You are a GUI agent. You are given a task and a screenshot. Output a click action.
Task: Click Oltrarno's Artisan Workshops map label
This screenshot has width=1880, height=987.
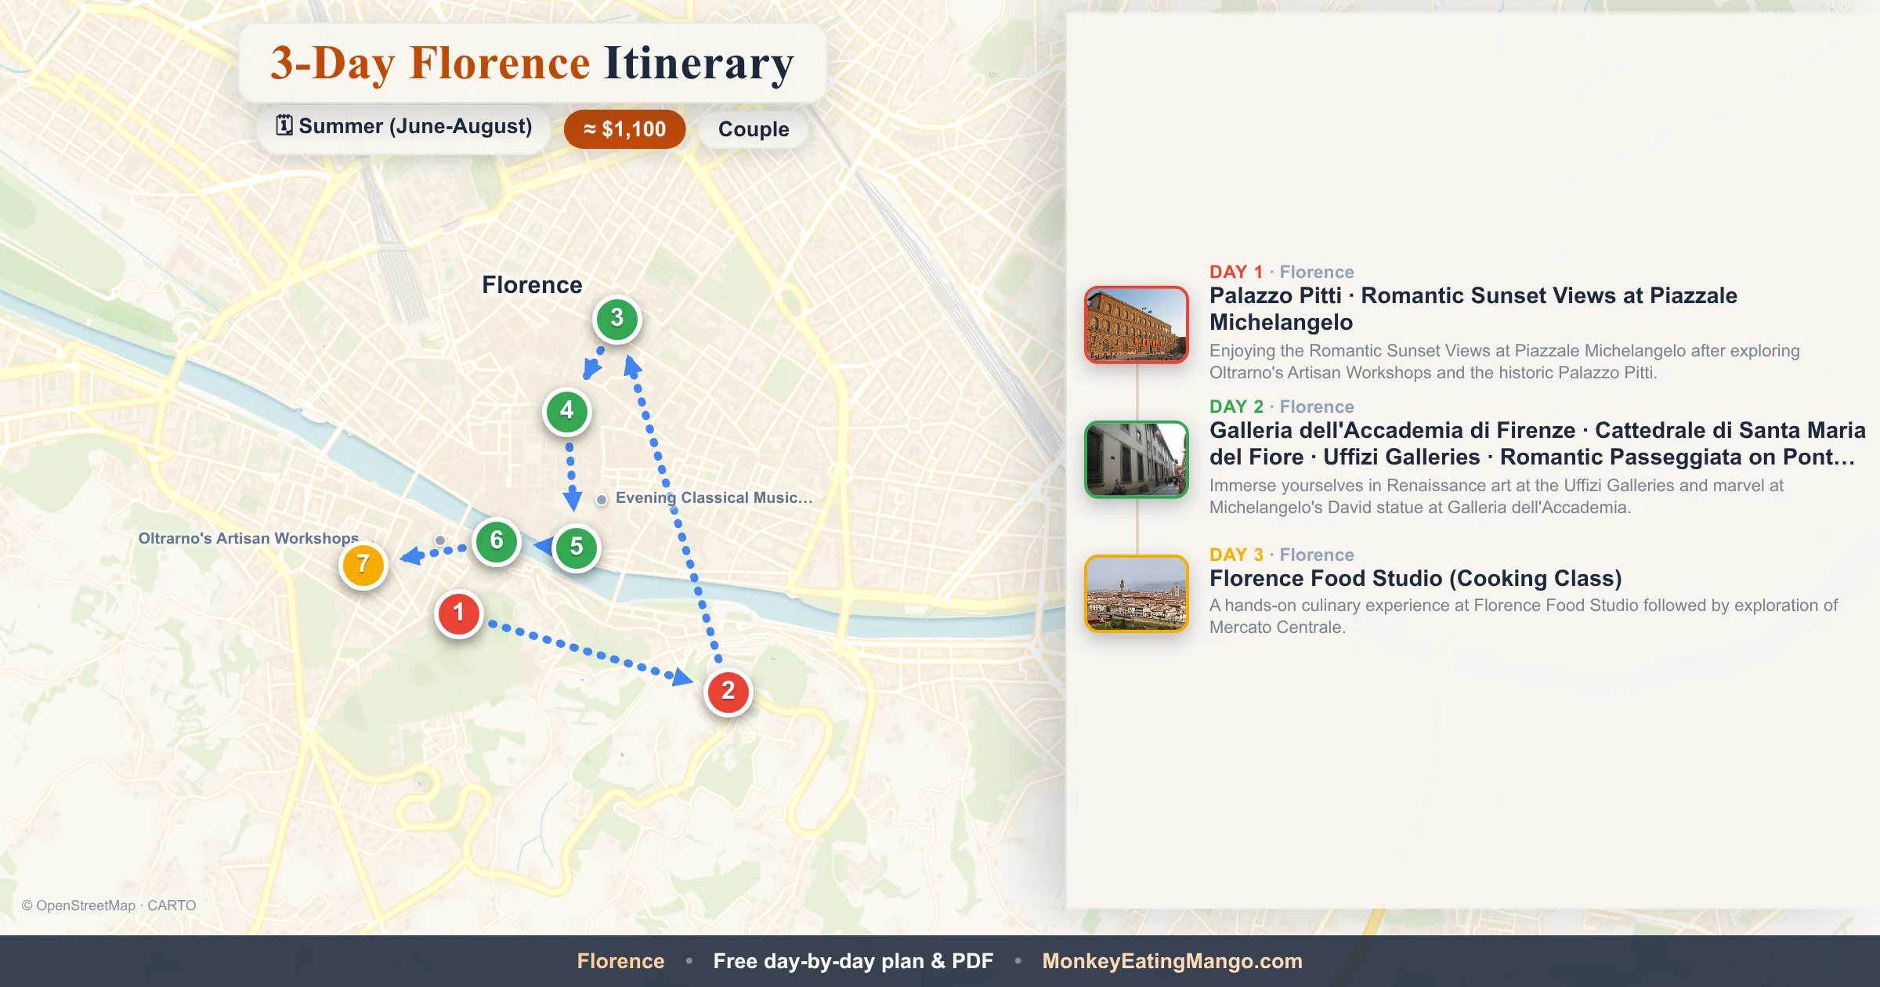(248, 538)
